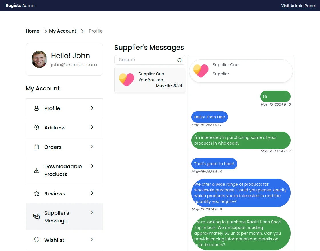The image size is (320, 251).
Task: Open Orders using the clipboard icon
Action: tap(36, 147)
